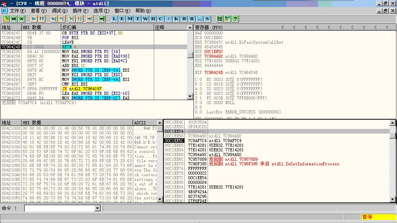
Task: Pause execution with the pause icon
Action: [x=41, y=19]
